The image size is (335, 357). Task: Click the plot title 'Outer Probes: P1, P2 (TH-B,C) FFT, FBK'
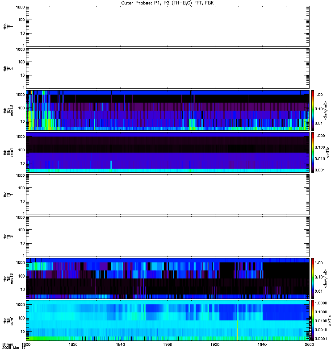[167, 3]
